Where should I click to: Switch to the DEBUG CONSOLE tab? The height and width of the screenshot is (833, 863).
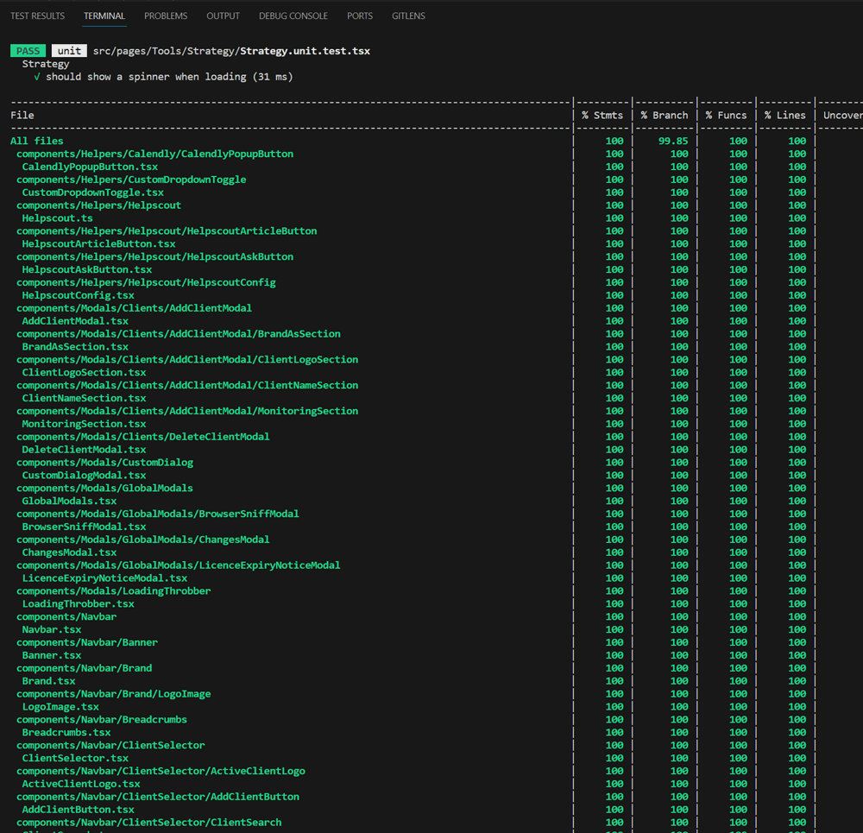293,16
